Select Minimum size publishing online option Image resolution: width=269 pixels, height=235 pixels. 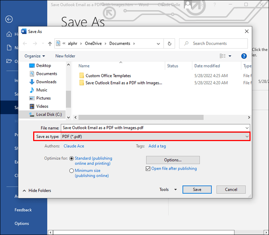click(71, 171)
